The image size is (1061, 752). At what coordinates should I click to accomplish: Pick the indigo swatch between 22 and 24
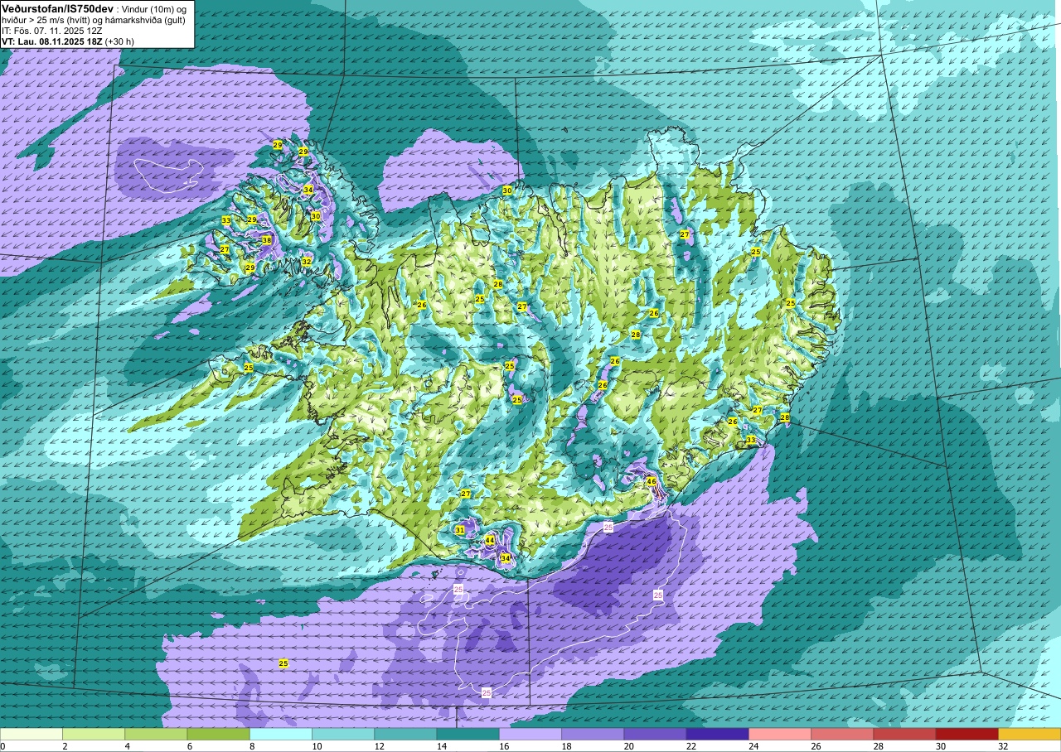(717, 734)
